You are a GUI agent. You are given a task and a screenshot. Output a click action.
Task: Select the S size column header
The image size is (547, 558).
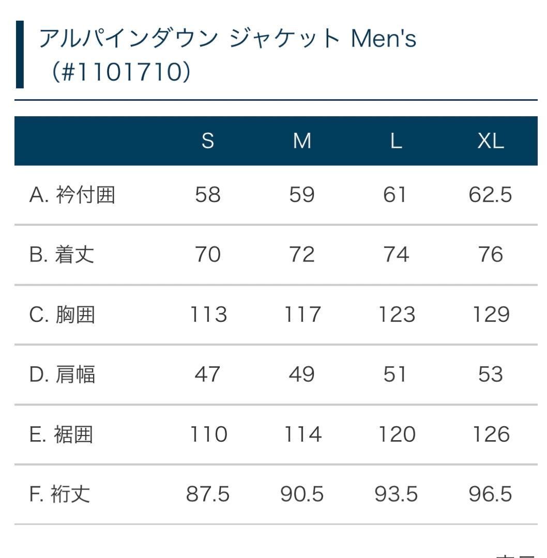pyautogui.click(x=208, y=141)
